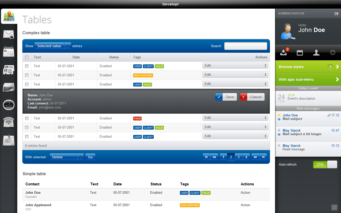341x213 pixels.
Task: Open the 'Selected value' entries dropdown
Action: [53, 46]
